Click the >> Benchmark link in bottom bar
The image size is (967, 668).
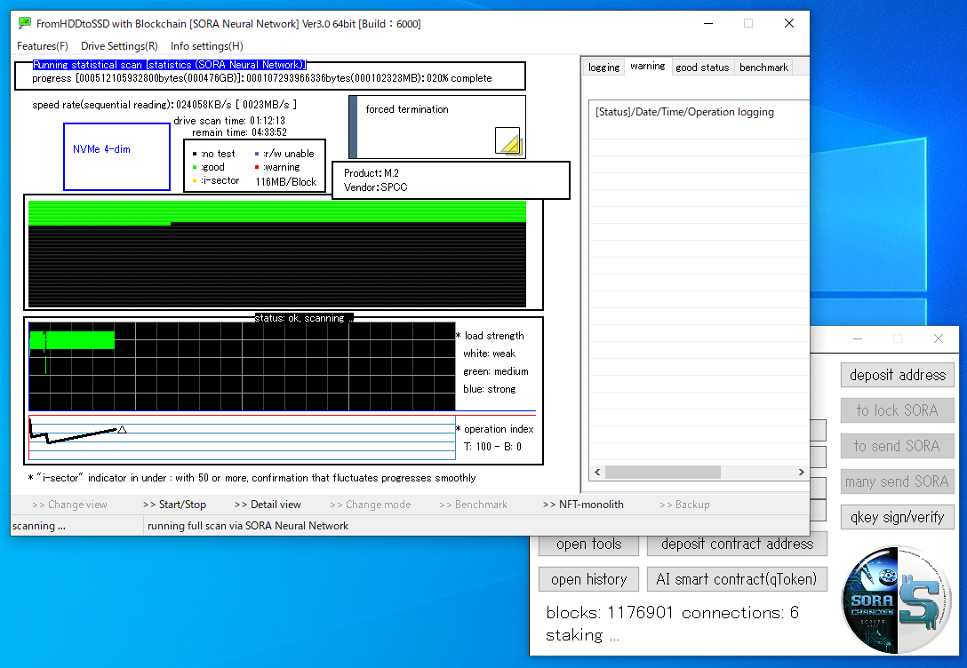473,505
